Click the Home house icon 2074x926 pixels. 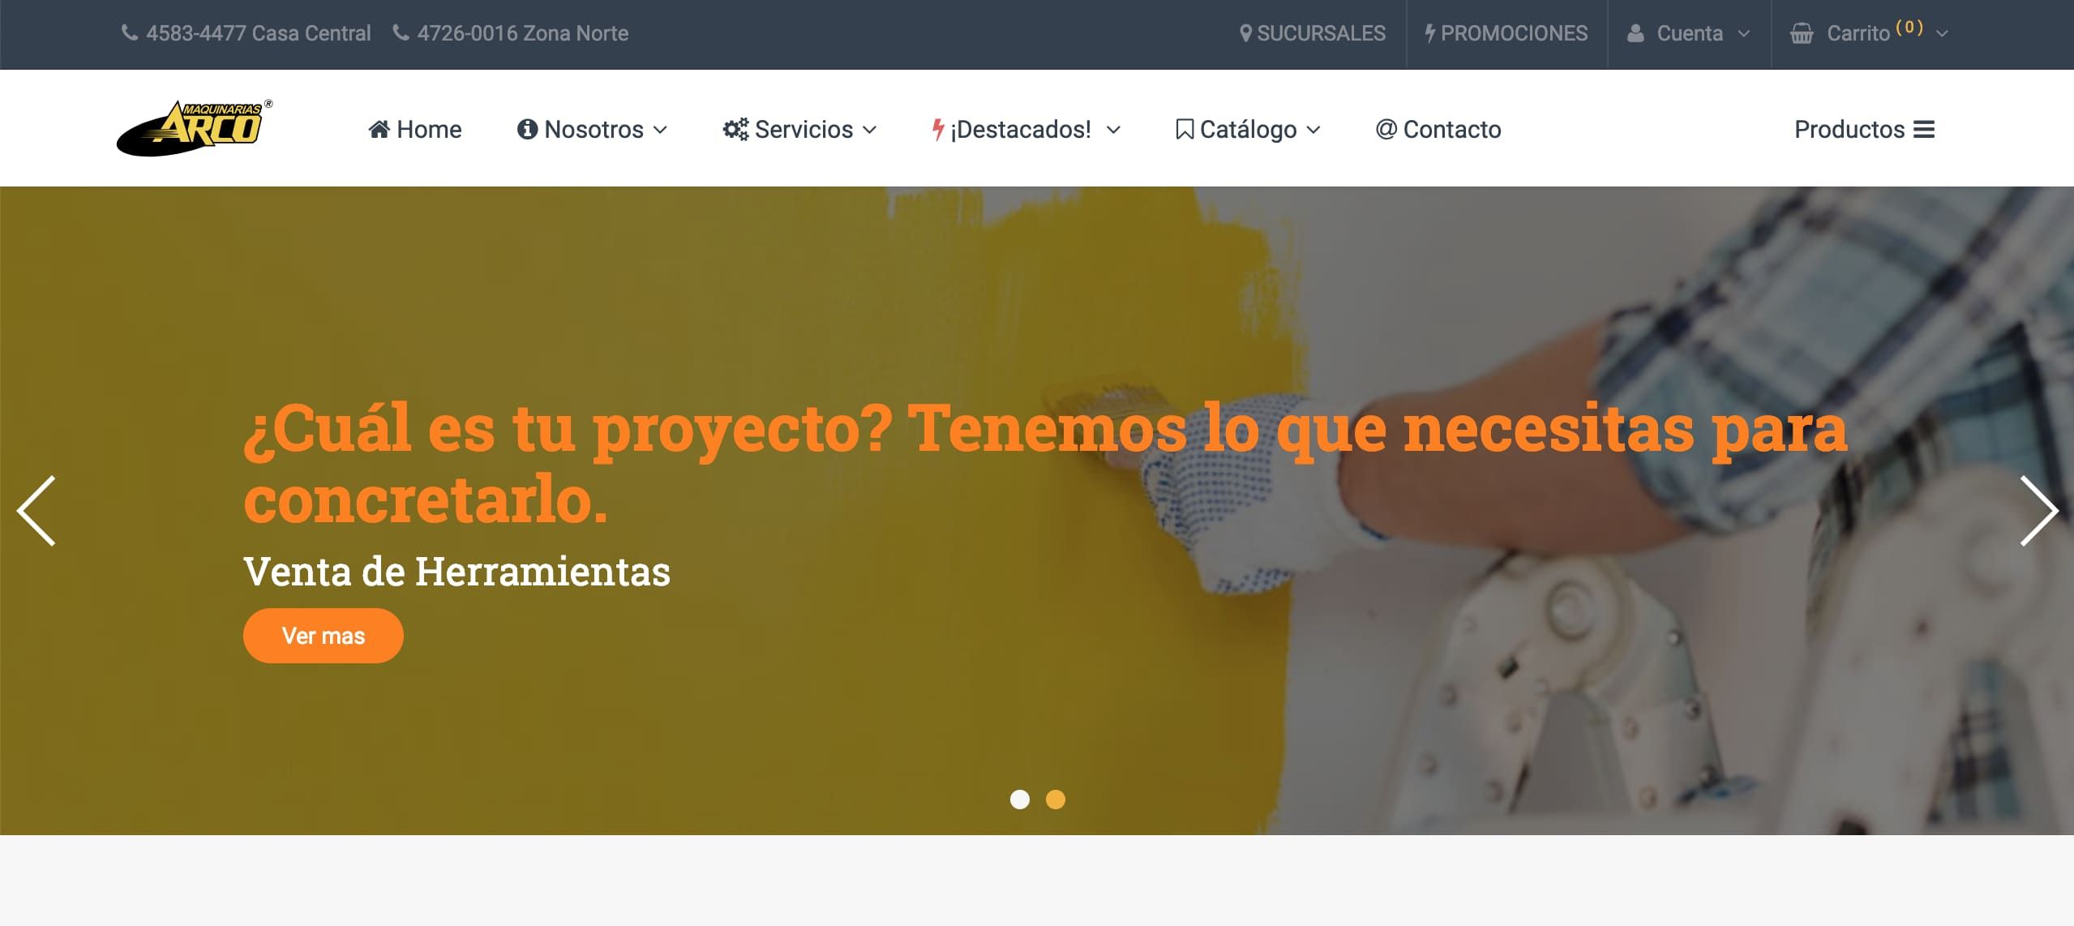(x=379, y=129)
